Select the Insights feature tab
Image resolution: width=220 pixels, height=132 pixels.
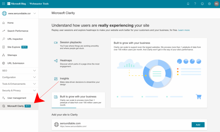pyautogui.click(x=78, y=81)
